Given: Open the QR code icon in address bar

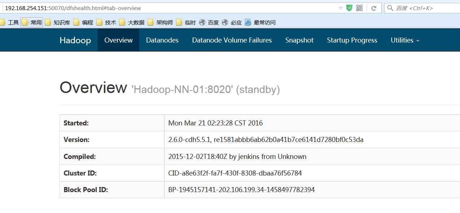Looking at the screenshot, I should click(359, 8).
